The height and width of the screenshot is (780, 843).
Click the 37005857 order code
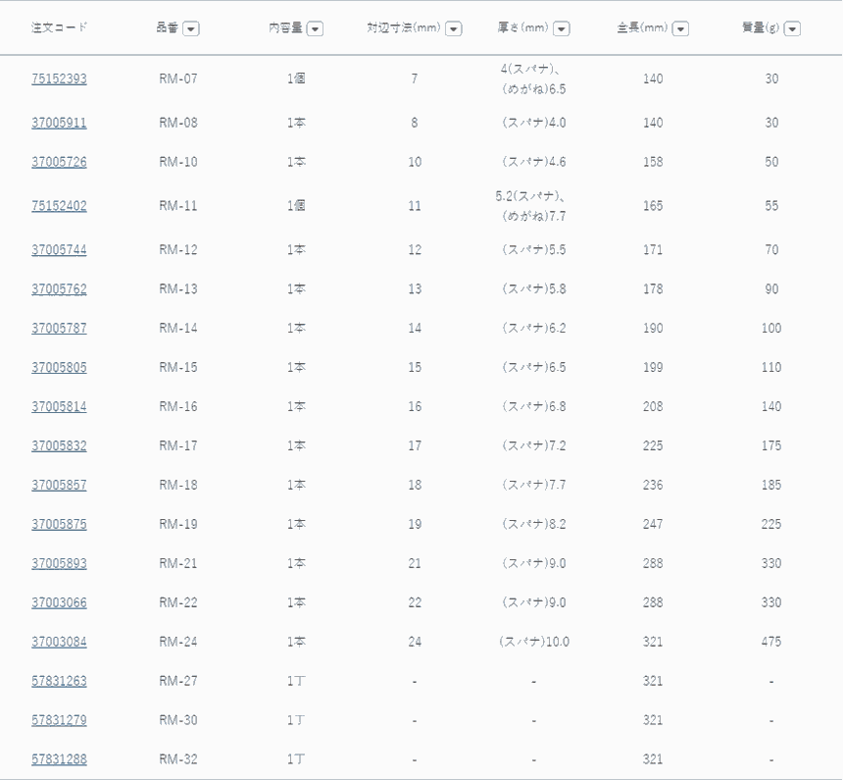coord(59,486)
